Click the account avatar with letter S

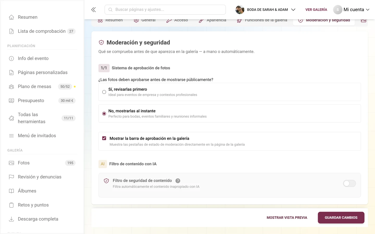coord(338,10)
